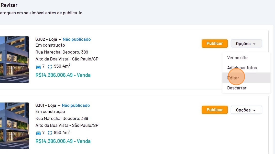
Task: Open Opções dropdown for listing 6382
Action: click(246, 44)
